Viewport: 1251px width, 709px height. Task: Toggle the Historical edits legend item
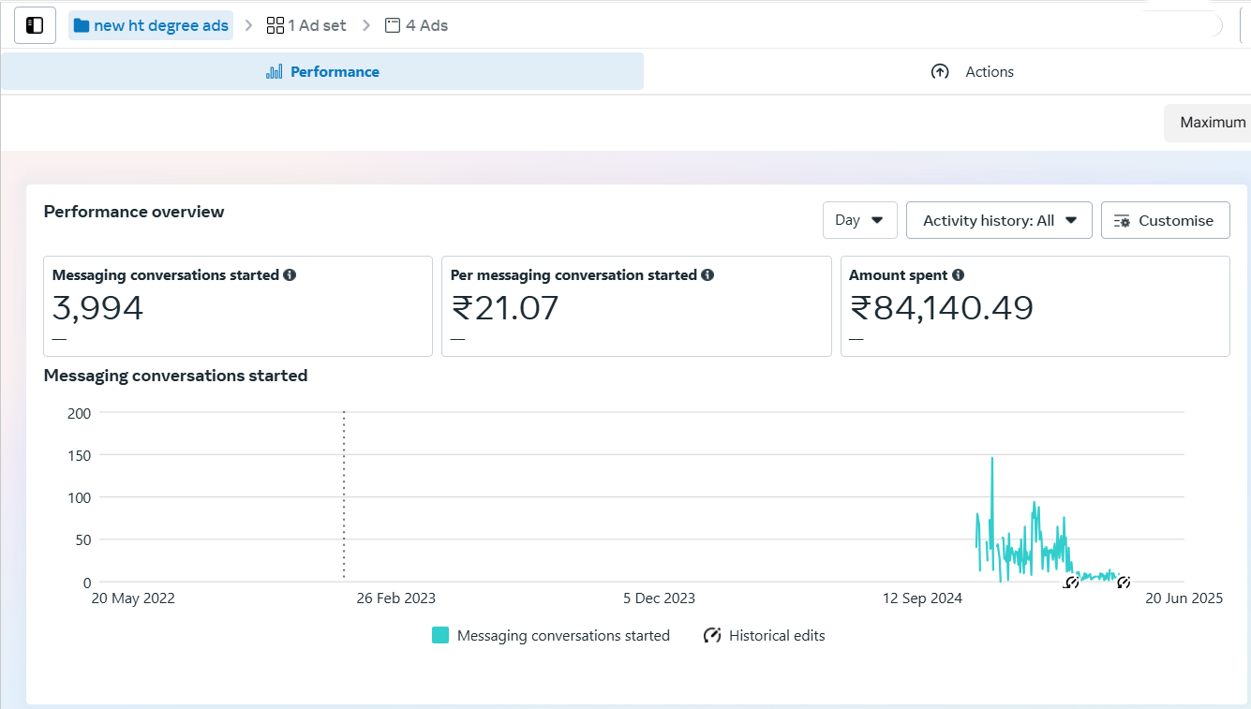[x=765, y=636]
